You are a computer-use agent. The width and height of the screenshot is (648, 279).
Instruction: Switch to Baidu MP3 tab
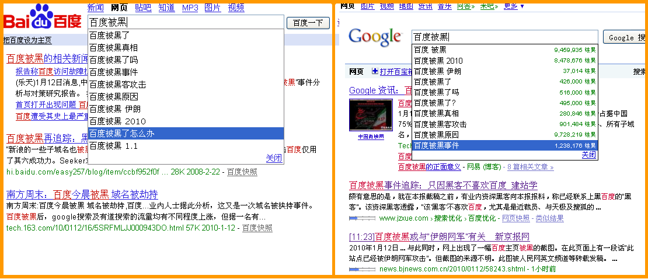[x=190, y=8]
